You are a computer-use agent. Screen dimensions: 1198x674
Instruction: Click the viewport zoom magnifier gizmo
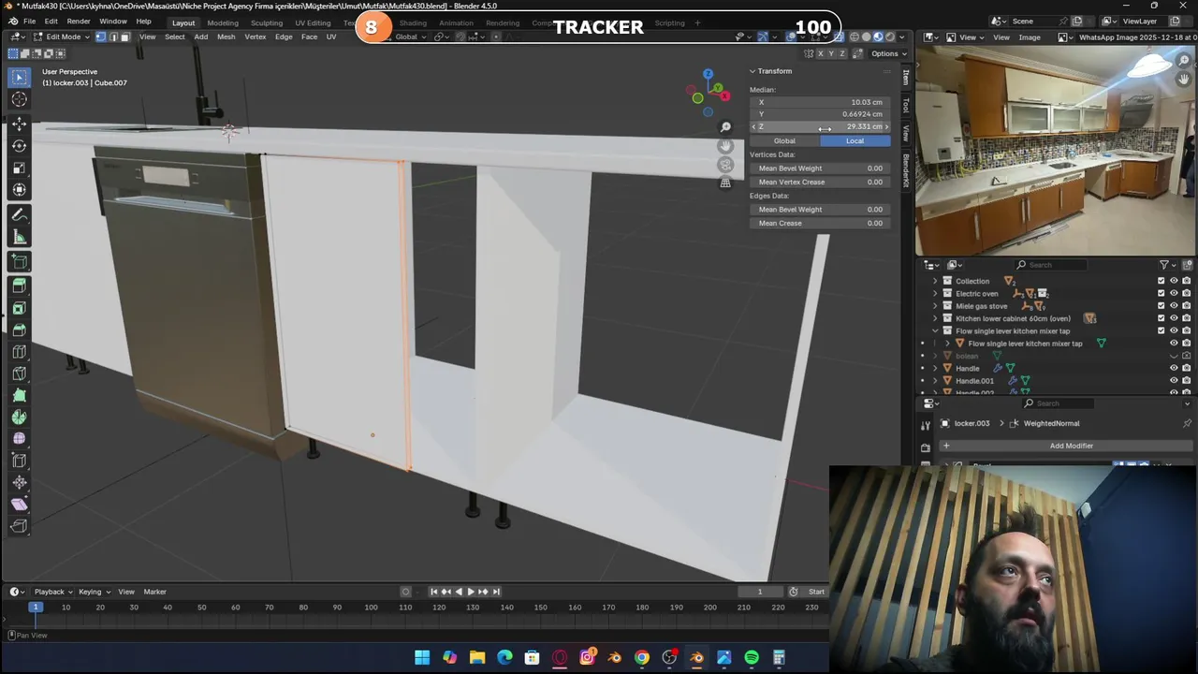[725, 127]
